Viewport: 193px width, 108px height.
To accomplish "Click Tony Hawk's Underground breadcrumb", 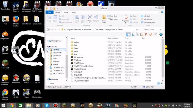I will tap(105, 29).
